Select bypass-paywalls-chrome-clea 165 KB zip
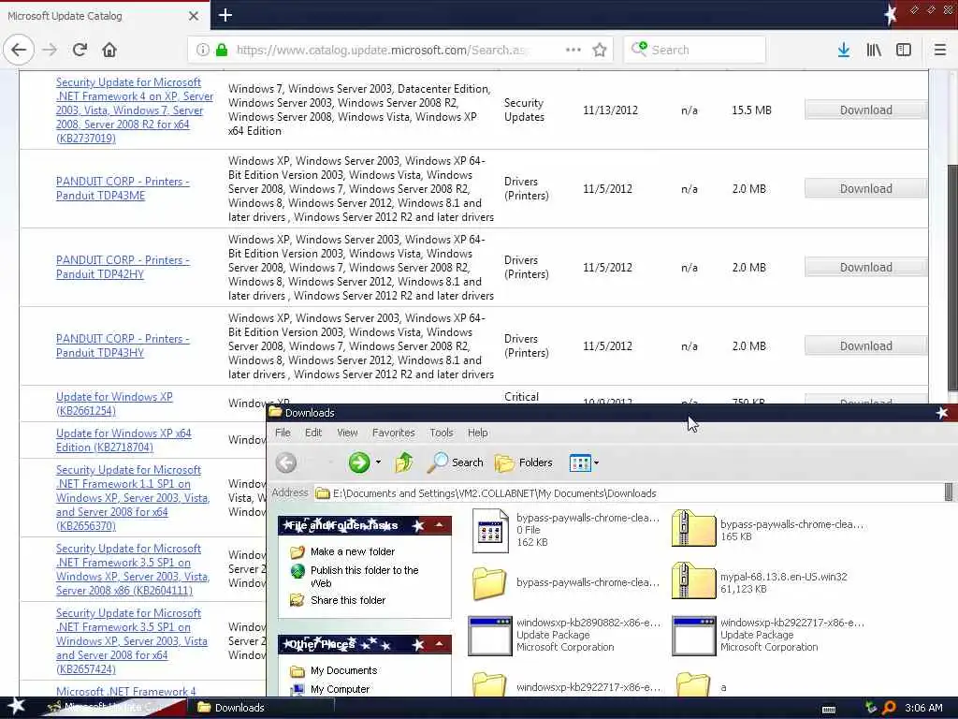The width and height of the screenshot is (958, 719). (x=693, y=530)
